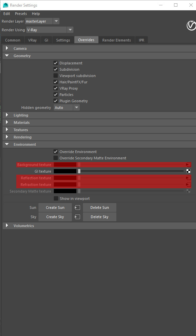Open the Hidden geometry Auto dropdown
196x336 pixels.
(66, 108)
